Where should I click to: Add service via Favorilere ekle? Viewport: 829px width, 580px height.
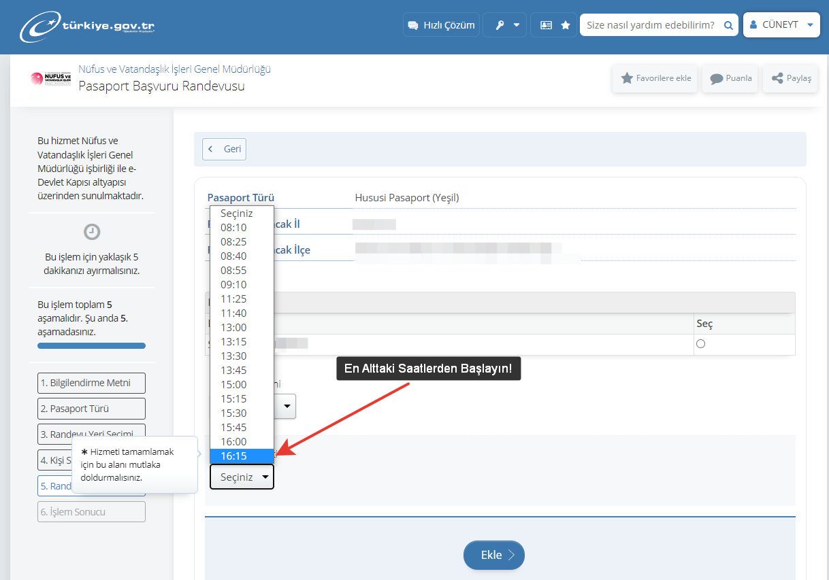tap(655, 78)
